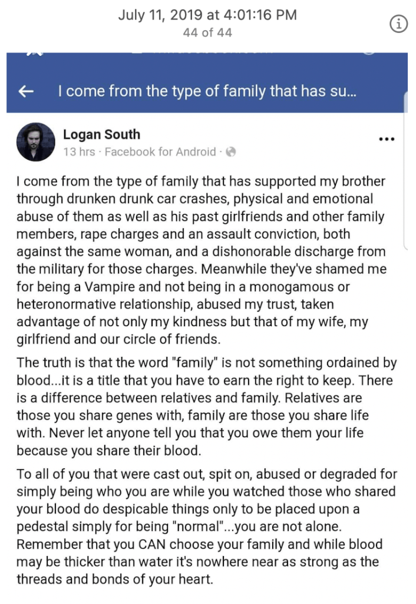
Task: Tap the back arrow in the header
Action: (26, 92)
